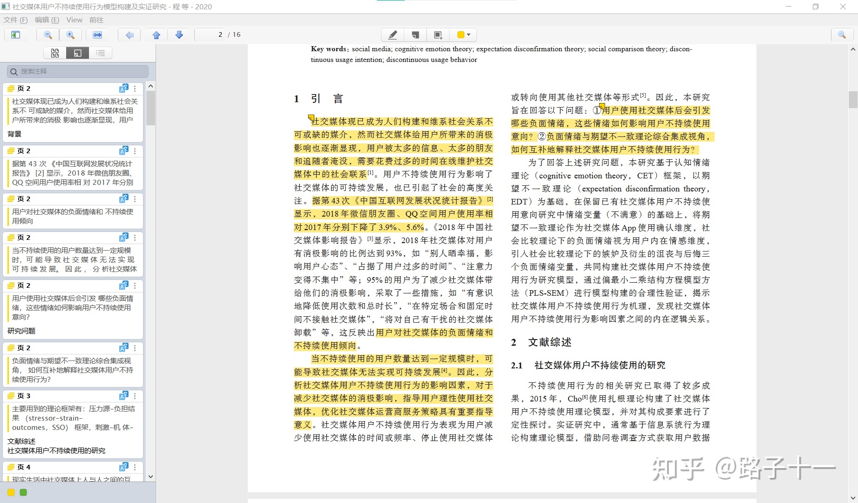Click note marker before 社交媒体现已成为 paragraph
This screenshot has width=858, height=503.
(x=311, y=118)
